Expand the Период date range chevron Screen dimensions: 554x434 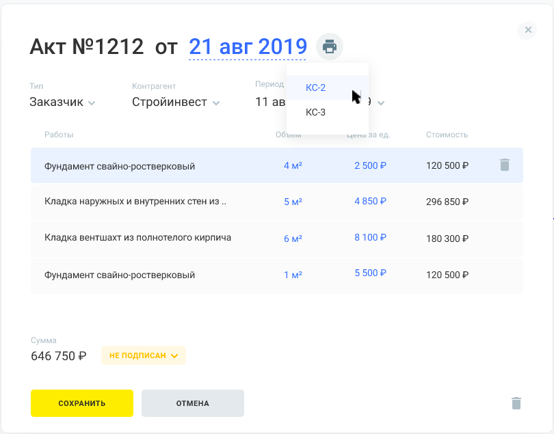point(381,103)
